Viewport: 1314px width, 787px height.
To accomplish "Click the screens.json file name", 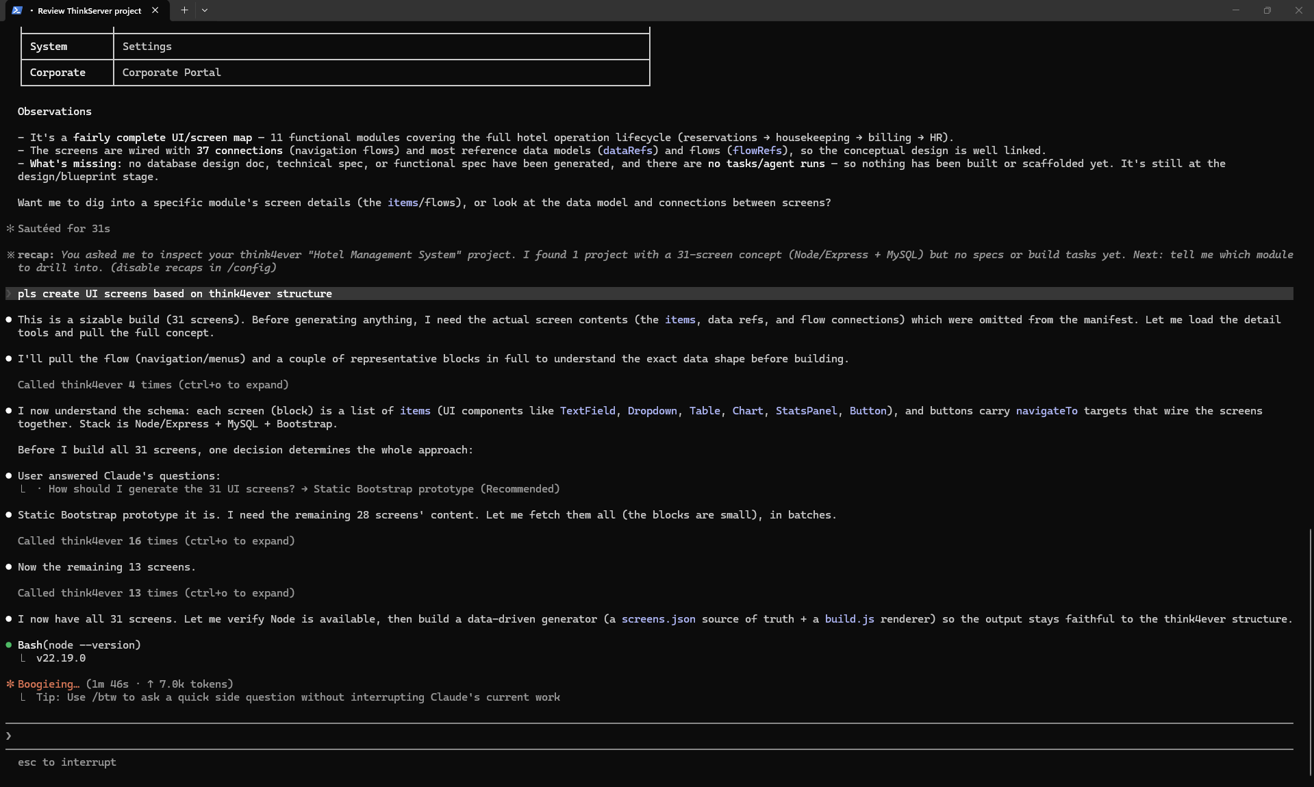I will (x=659, y=619).
